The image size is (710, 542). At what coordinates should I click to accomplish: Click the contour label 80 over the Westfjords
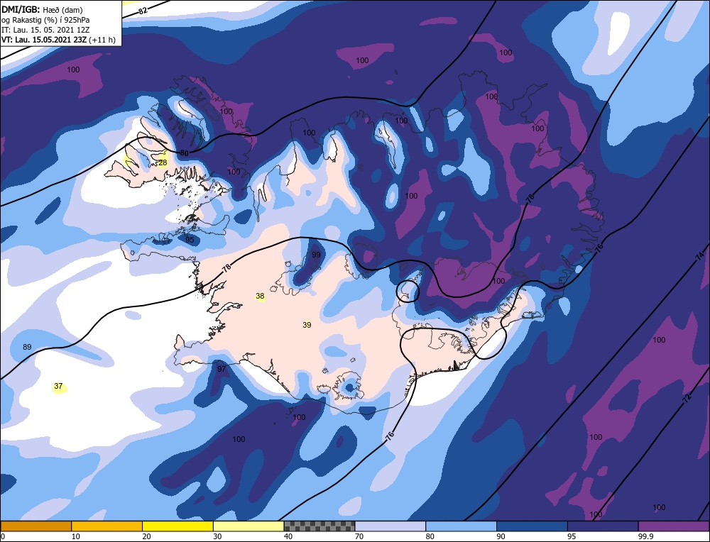click(184, 153)
